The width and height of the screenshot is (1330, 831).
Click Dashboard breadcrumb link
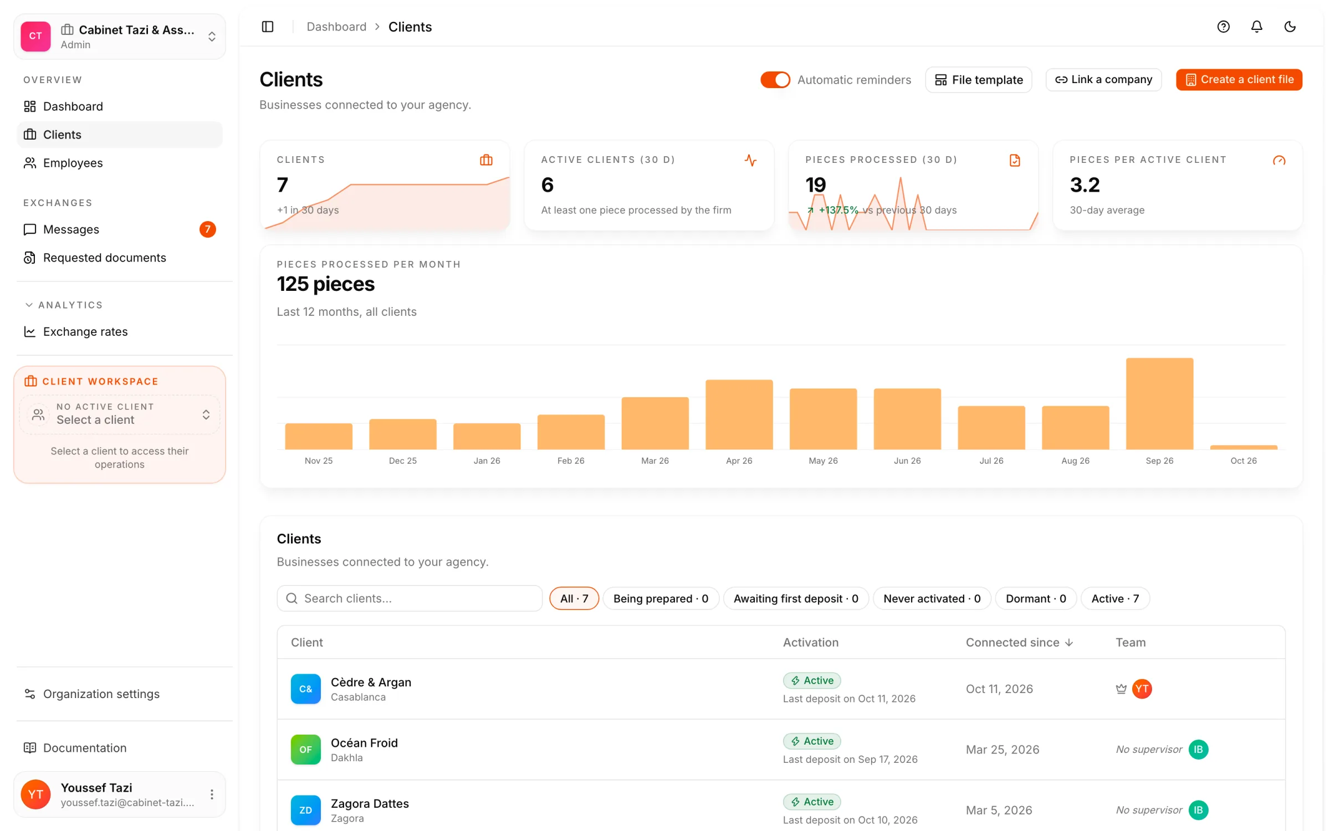coord(336,27)
